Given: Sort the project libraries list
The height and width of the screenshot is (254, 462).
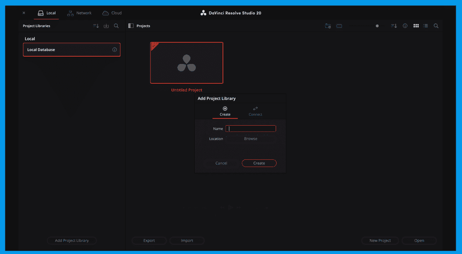Looking at the screenshot, I should tap(96, 26).
